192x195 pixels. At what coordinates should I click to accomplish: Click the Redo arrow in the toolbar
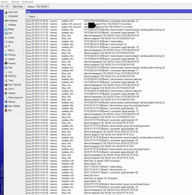tap(7, 6)
